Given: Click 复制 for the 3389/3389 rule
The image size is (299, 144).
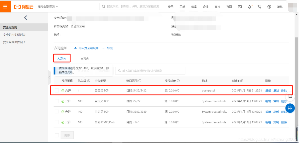Looking at the screenshot, I should coord(276,112).
